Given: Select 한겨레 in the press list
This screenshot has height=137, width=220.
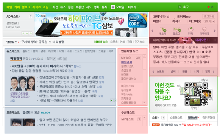Looking at the screenshot, I should [x=125, y=74].
